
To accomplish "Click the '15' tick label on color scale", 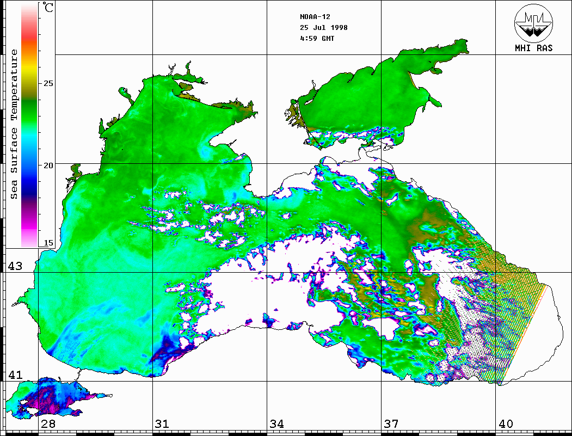I will [48, 243].
